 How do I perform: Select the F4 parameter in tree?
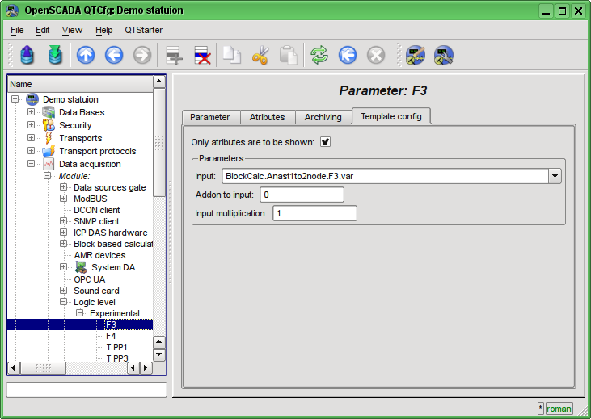111,336
